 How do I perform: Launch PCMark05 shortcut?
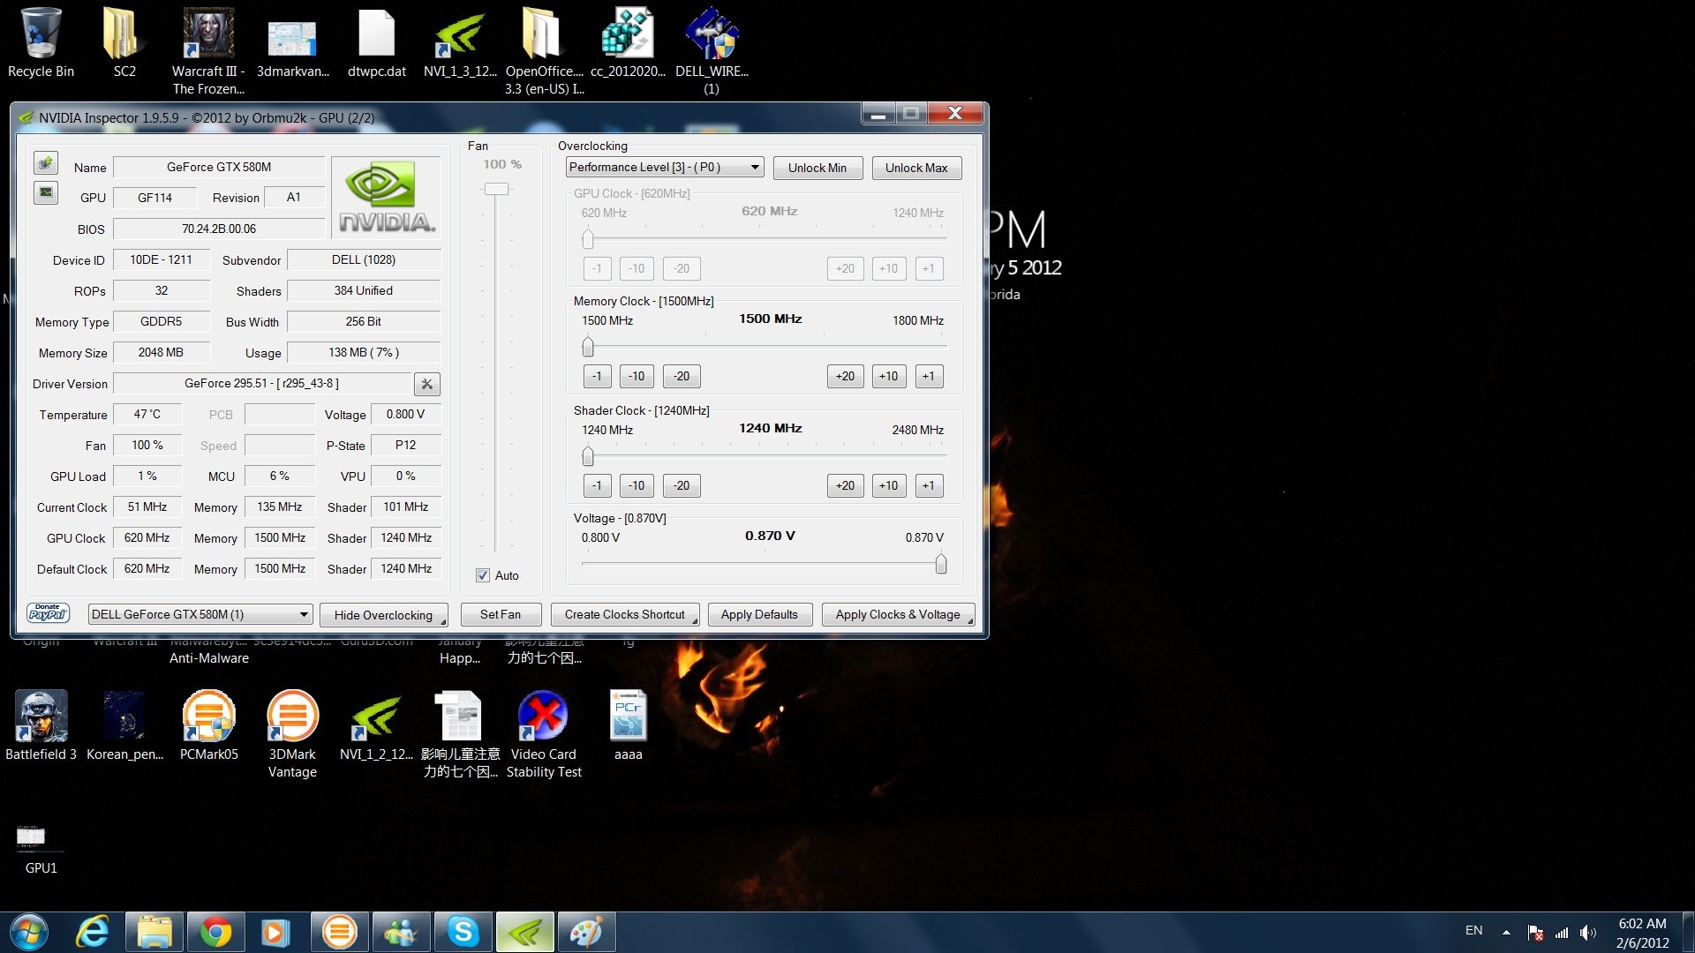pyautogui.click(x=208, y=725)
